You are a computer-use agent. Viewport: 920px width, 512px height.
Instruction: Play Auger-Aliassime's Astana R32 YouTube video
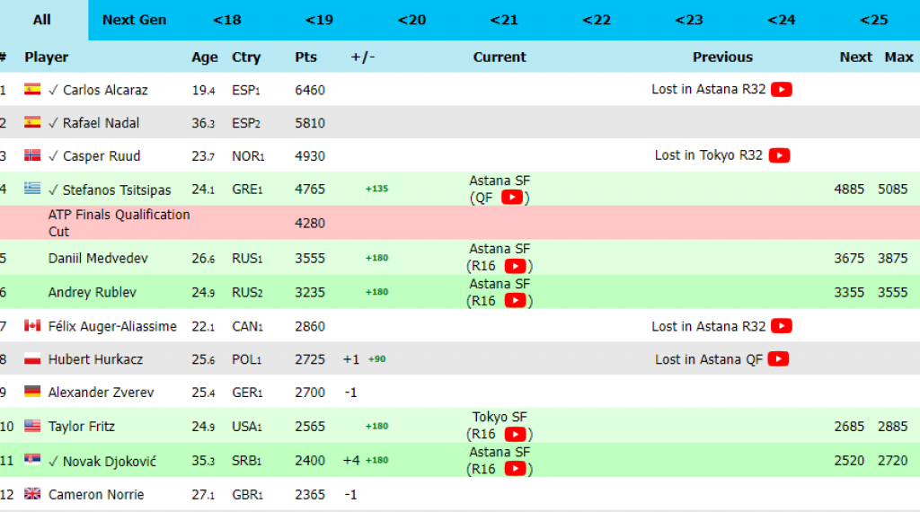click(781, 326)
